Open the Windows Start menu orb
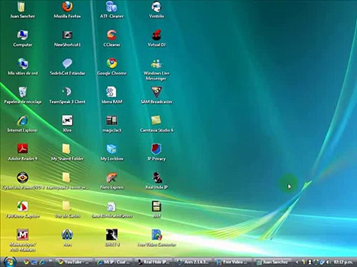 (10, 261)
